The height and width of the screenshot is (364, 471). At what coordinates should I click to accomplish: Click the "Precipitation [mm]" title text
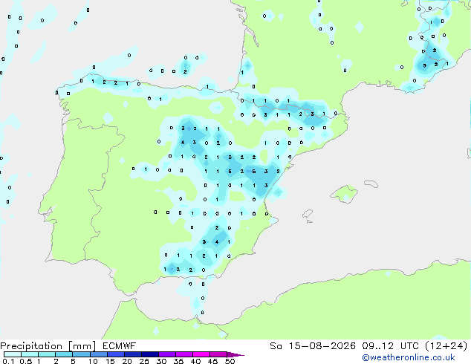click(48, 346)
